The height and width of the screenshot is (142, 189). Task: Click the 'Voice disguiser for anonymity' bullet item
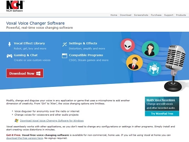pyautogui.click(x=47, y=111)
